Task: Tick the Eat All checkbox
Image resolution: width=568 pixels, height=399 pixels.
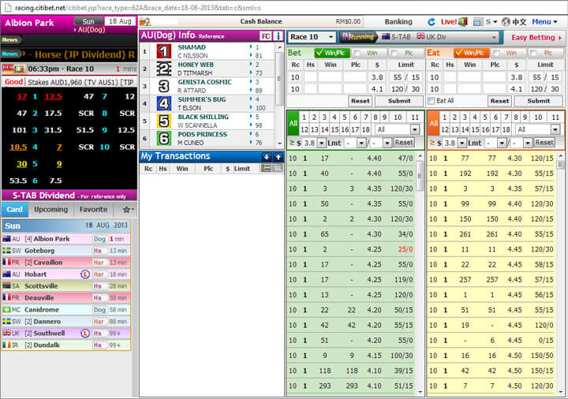Action: 432,101
